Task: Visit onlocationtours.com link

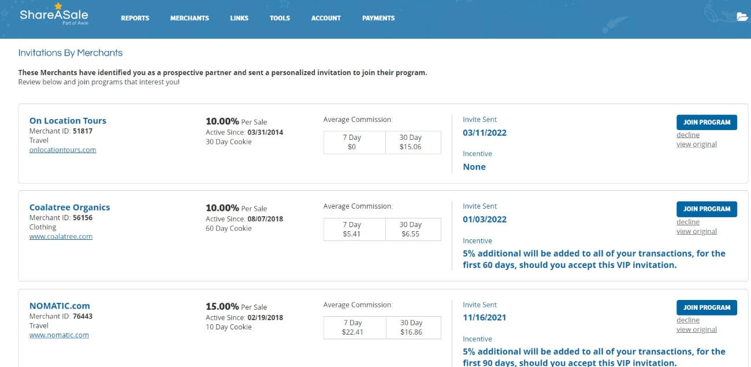Action: click(x=62, y=150)
